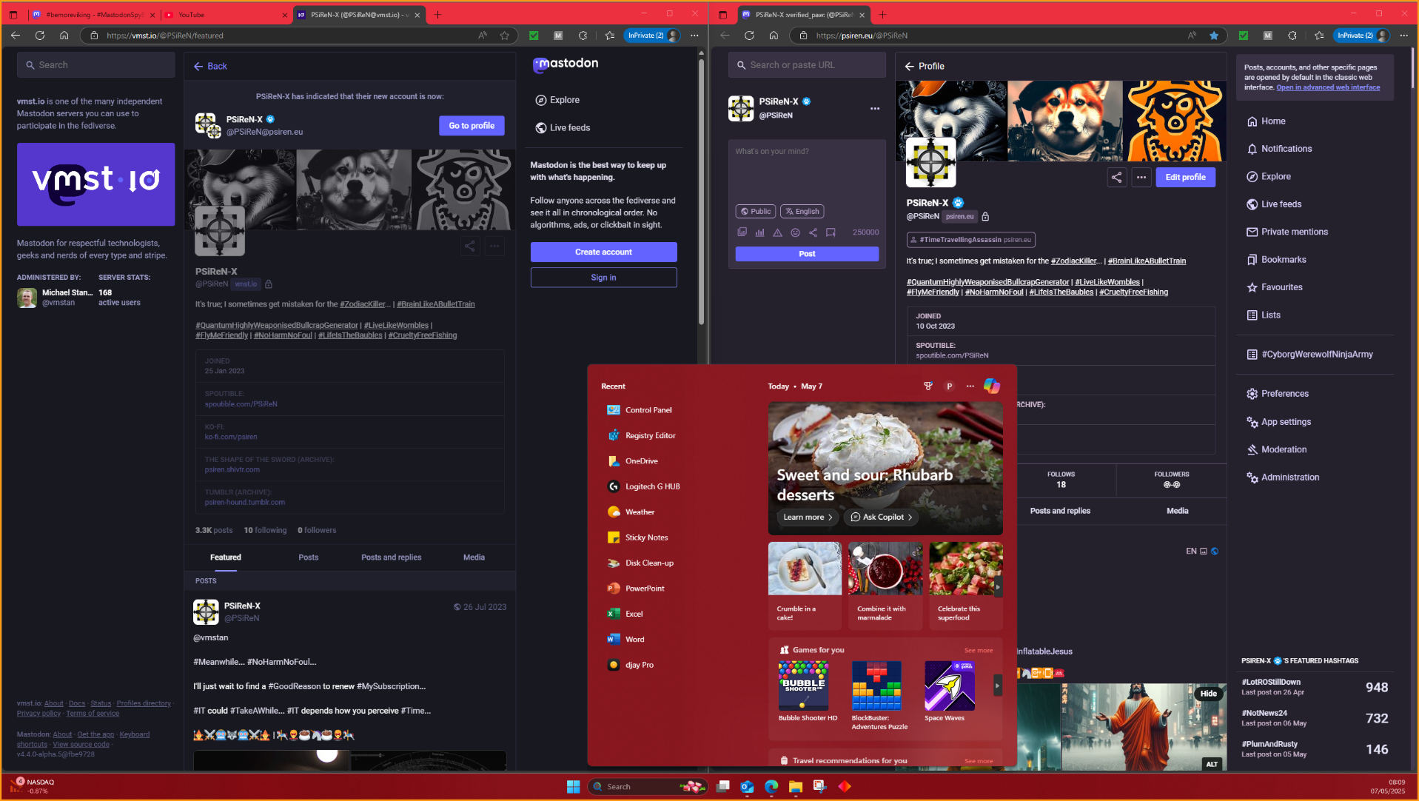The height and width of the screenshot is (801, 1419).
Task: Open Sticky Notes from the Recent list
Action: tap(637, 537)
